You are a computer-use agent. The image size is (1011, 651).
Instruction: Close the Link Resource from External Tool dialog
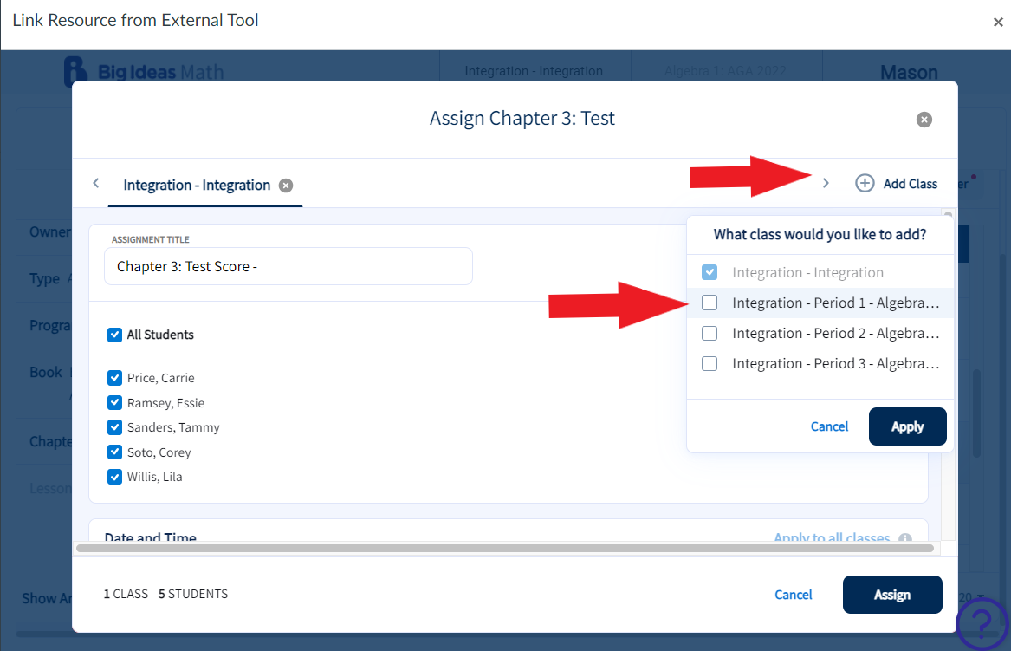point(998,22)
